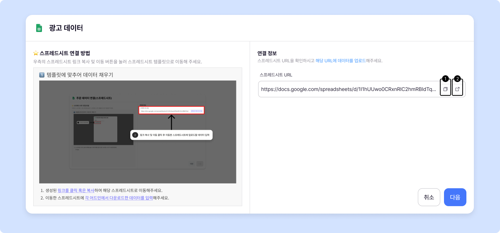
Task: Click the red highlighted URL box in tutorial
Action: (171, 110)
